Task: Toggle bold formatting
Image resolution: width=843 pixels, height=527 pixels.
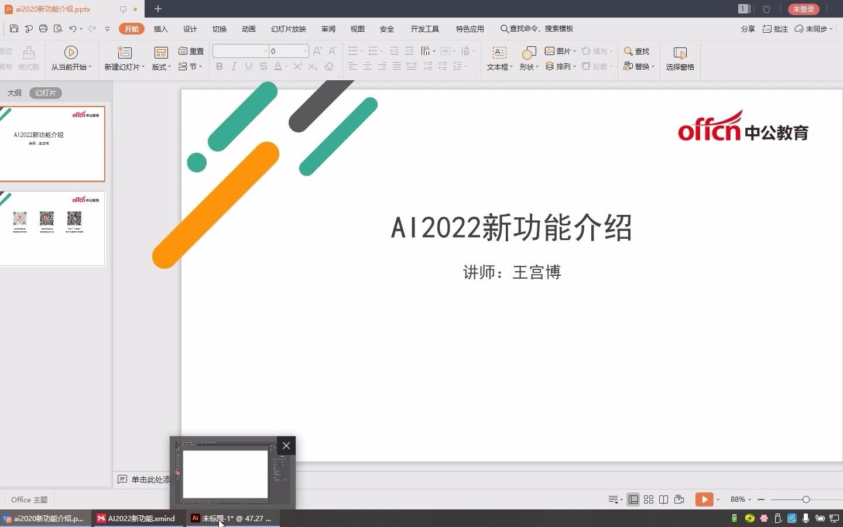Action: (x=220, y=66)
